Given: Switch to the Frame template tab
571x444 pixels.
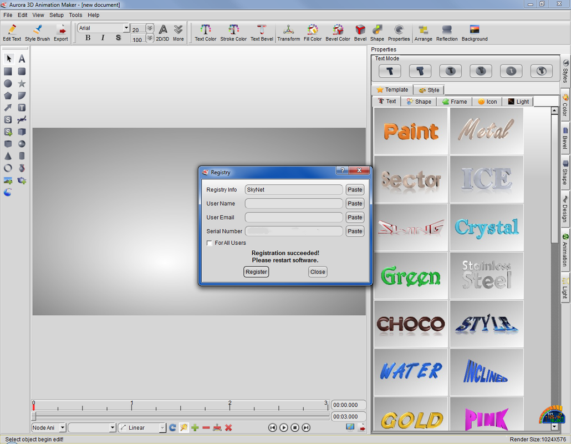Looking at the screenshot, I should 455,102.
